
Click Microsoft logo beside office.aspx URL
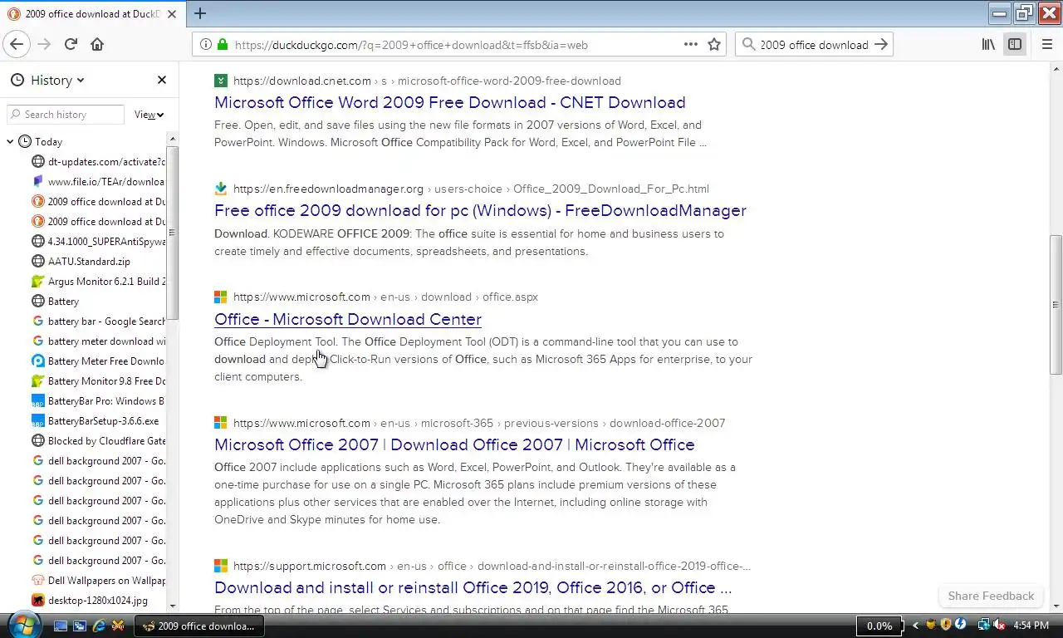(221, 297)
